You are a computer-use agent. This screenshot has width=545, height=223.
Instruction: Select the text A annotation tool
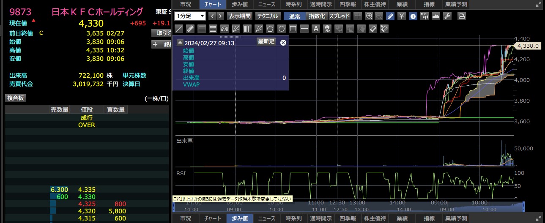tap(315, 29)
